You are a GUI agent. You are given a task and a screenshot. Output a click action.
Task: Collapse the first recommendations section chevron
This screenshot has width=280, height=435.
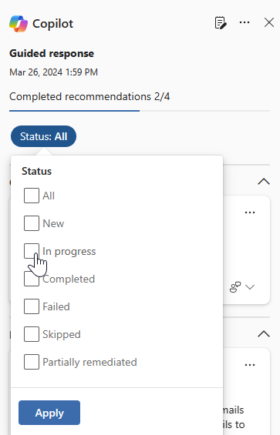[x=264, y=182]
